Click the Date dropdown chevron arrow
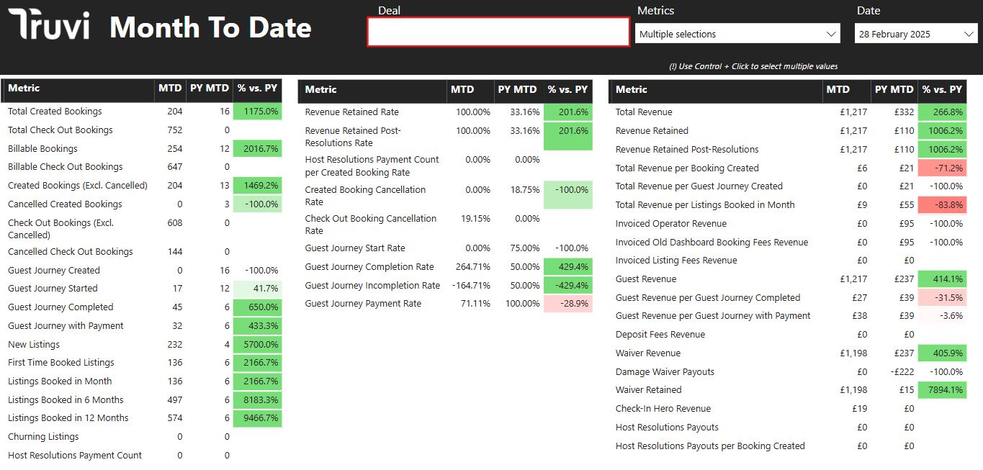This screenshot has height=470, width=983. (969, 34)
